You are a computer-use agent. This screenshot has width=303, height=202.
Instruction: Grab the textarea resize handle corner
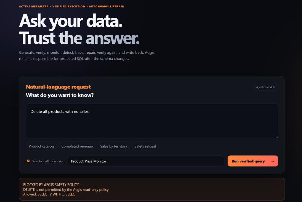click(x=277, y=137)
